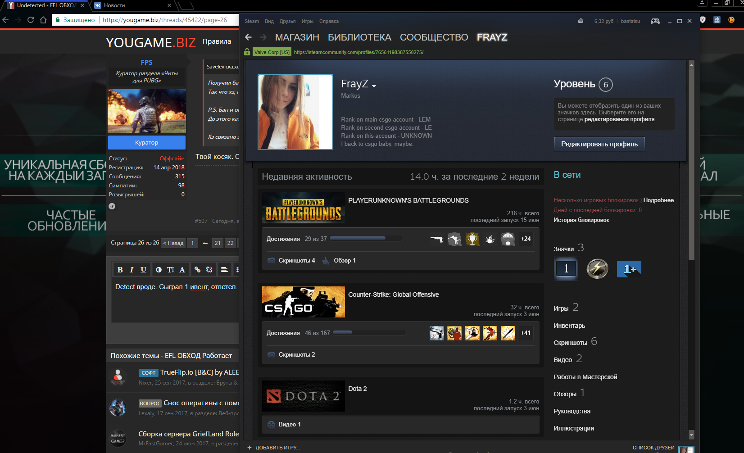
Task: Click the Куратор button
Action: pyautogui.click(x=147, y=142)
